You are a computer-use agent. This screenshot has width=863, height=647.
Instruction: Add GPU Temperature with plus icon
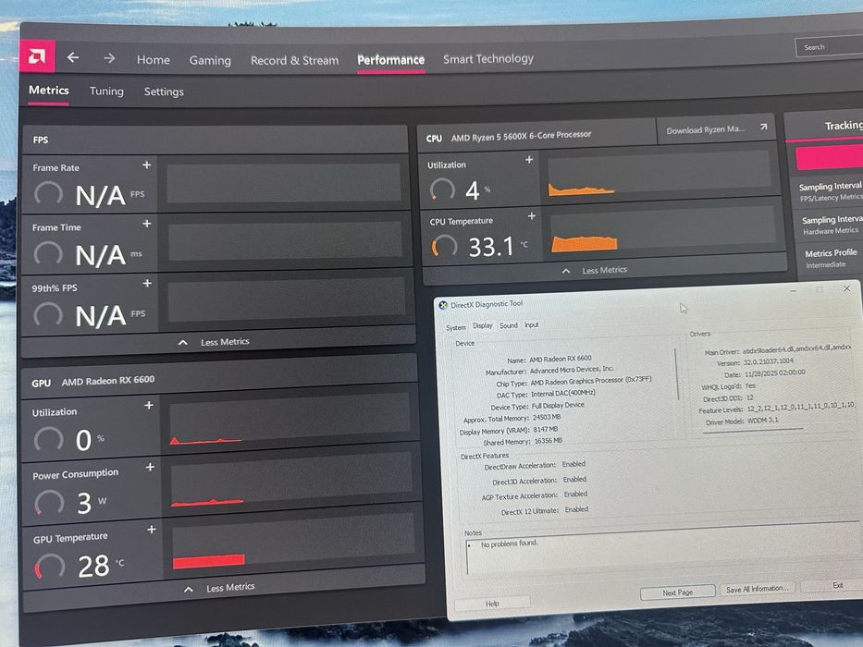click(152, 529)
